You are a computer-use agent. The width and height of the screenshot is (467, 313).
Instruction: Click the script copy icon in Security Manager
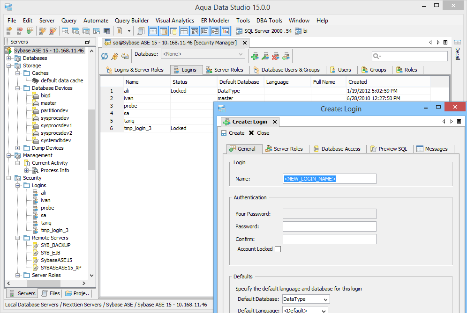[x=125, y=56]
